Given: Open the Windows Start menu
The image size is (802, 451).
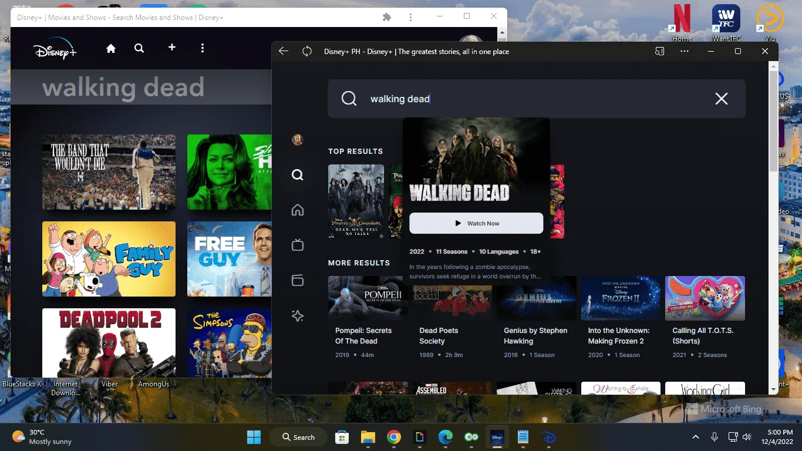Looking at the screenshot, I should [x=254, y=437].
